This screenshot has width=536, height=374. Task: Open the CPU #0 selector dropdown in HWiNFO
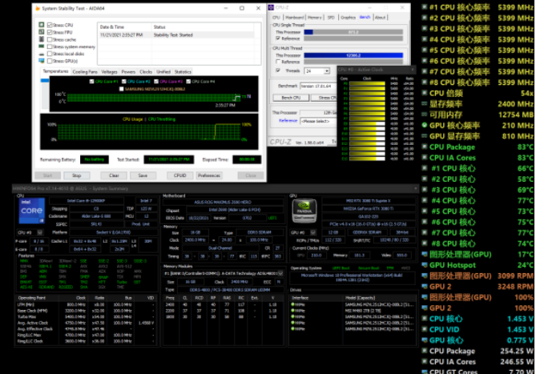tap(39, 232)
